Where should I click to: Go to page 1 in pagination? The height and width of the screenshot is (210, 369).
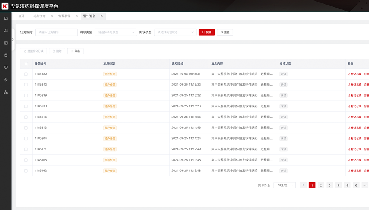(x=312, y=185)
